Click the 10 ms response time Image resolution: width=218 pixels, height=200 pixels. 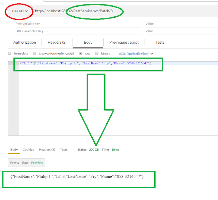115,150
